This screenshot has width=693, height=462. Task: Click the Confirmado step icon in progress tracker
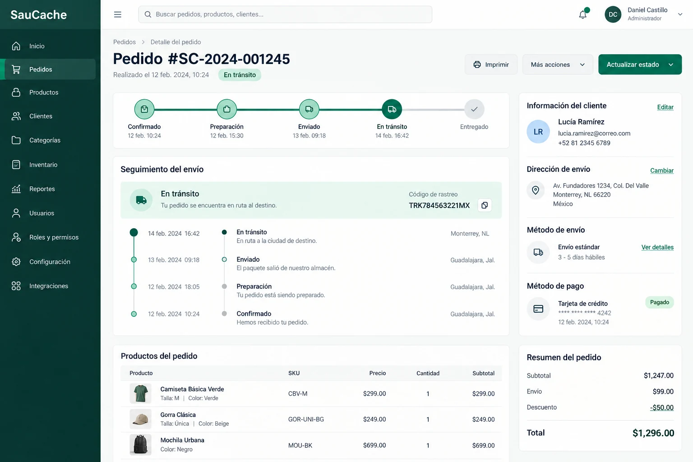point(144,109)
